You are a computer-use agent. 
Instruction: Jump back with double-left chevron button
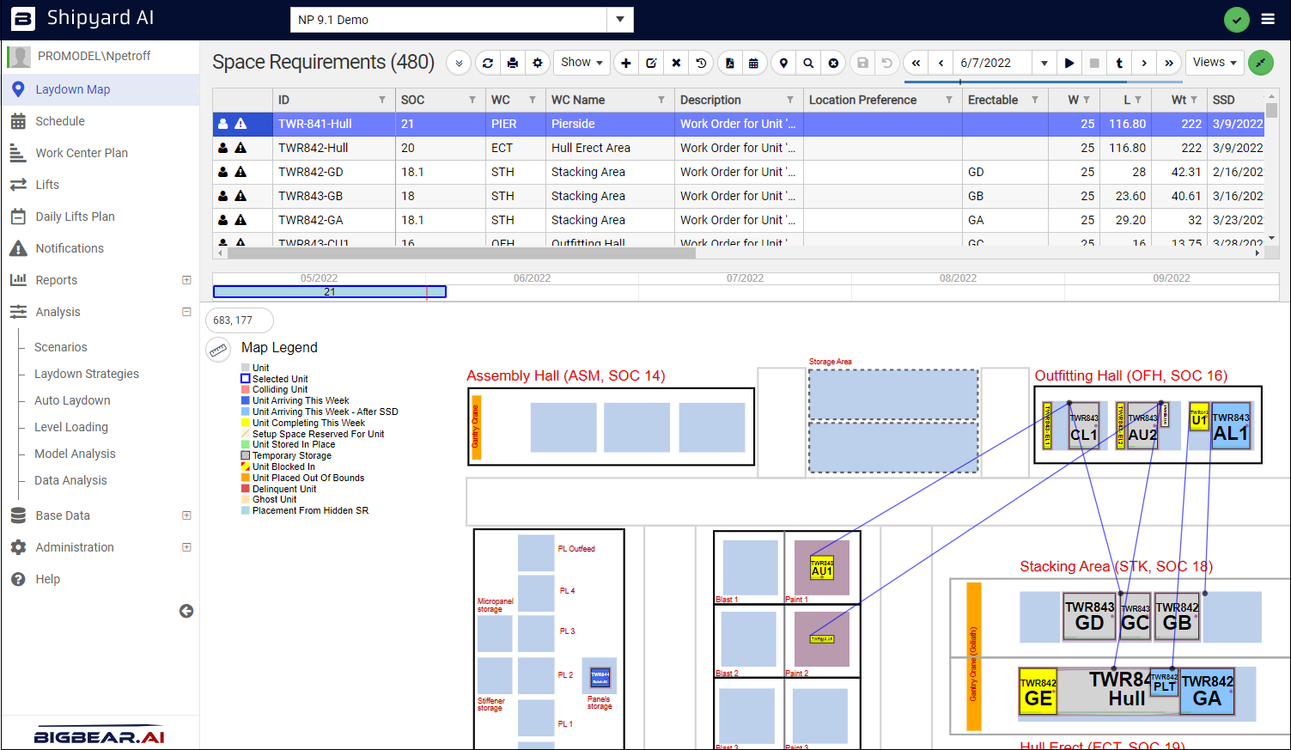click(x=916, y=63)
